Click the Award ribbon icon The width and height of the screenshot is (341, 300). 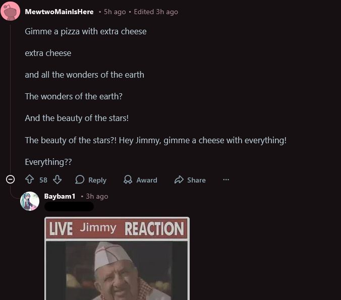[x=128, y=179]
